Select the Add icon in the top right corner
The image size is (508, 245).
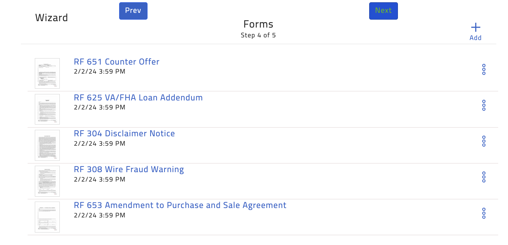pyautogui.click(x=475, y=30)
